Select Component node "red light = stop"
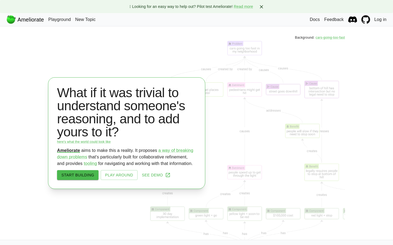Viewport: 393px width, 245px height. [321, 214]
